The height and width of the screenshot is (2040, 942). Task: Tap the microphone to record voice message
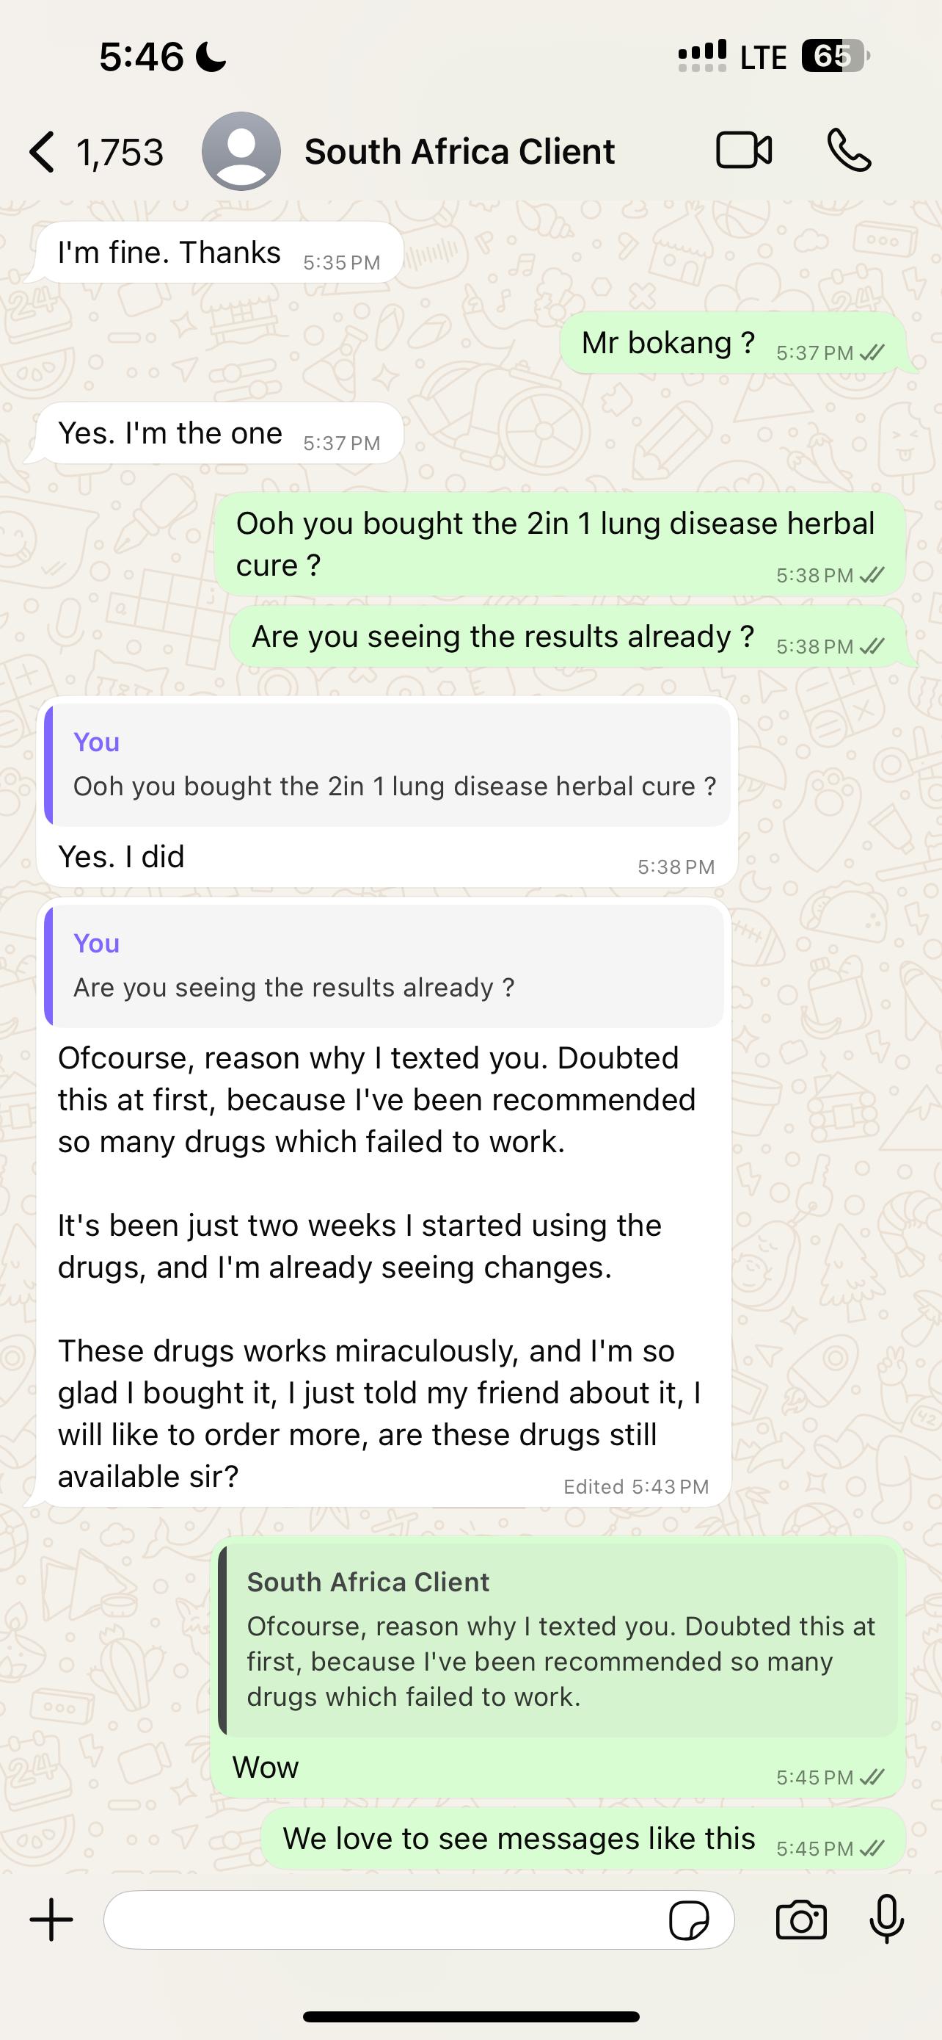click(887, 1919)
